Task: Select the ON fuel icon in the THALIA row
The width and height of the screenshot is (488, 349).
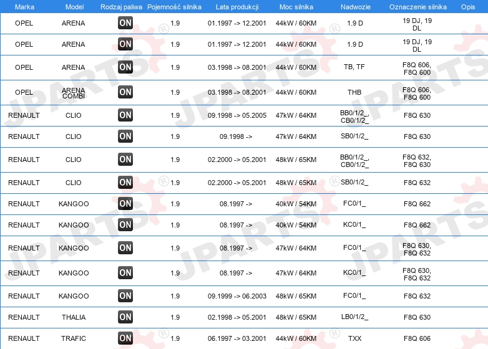Action: point(125,317)
